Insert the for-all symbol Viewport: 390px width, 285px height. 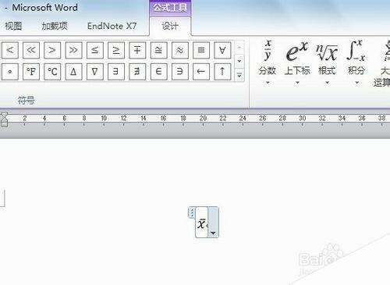click(222, 50)
